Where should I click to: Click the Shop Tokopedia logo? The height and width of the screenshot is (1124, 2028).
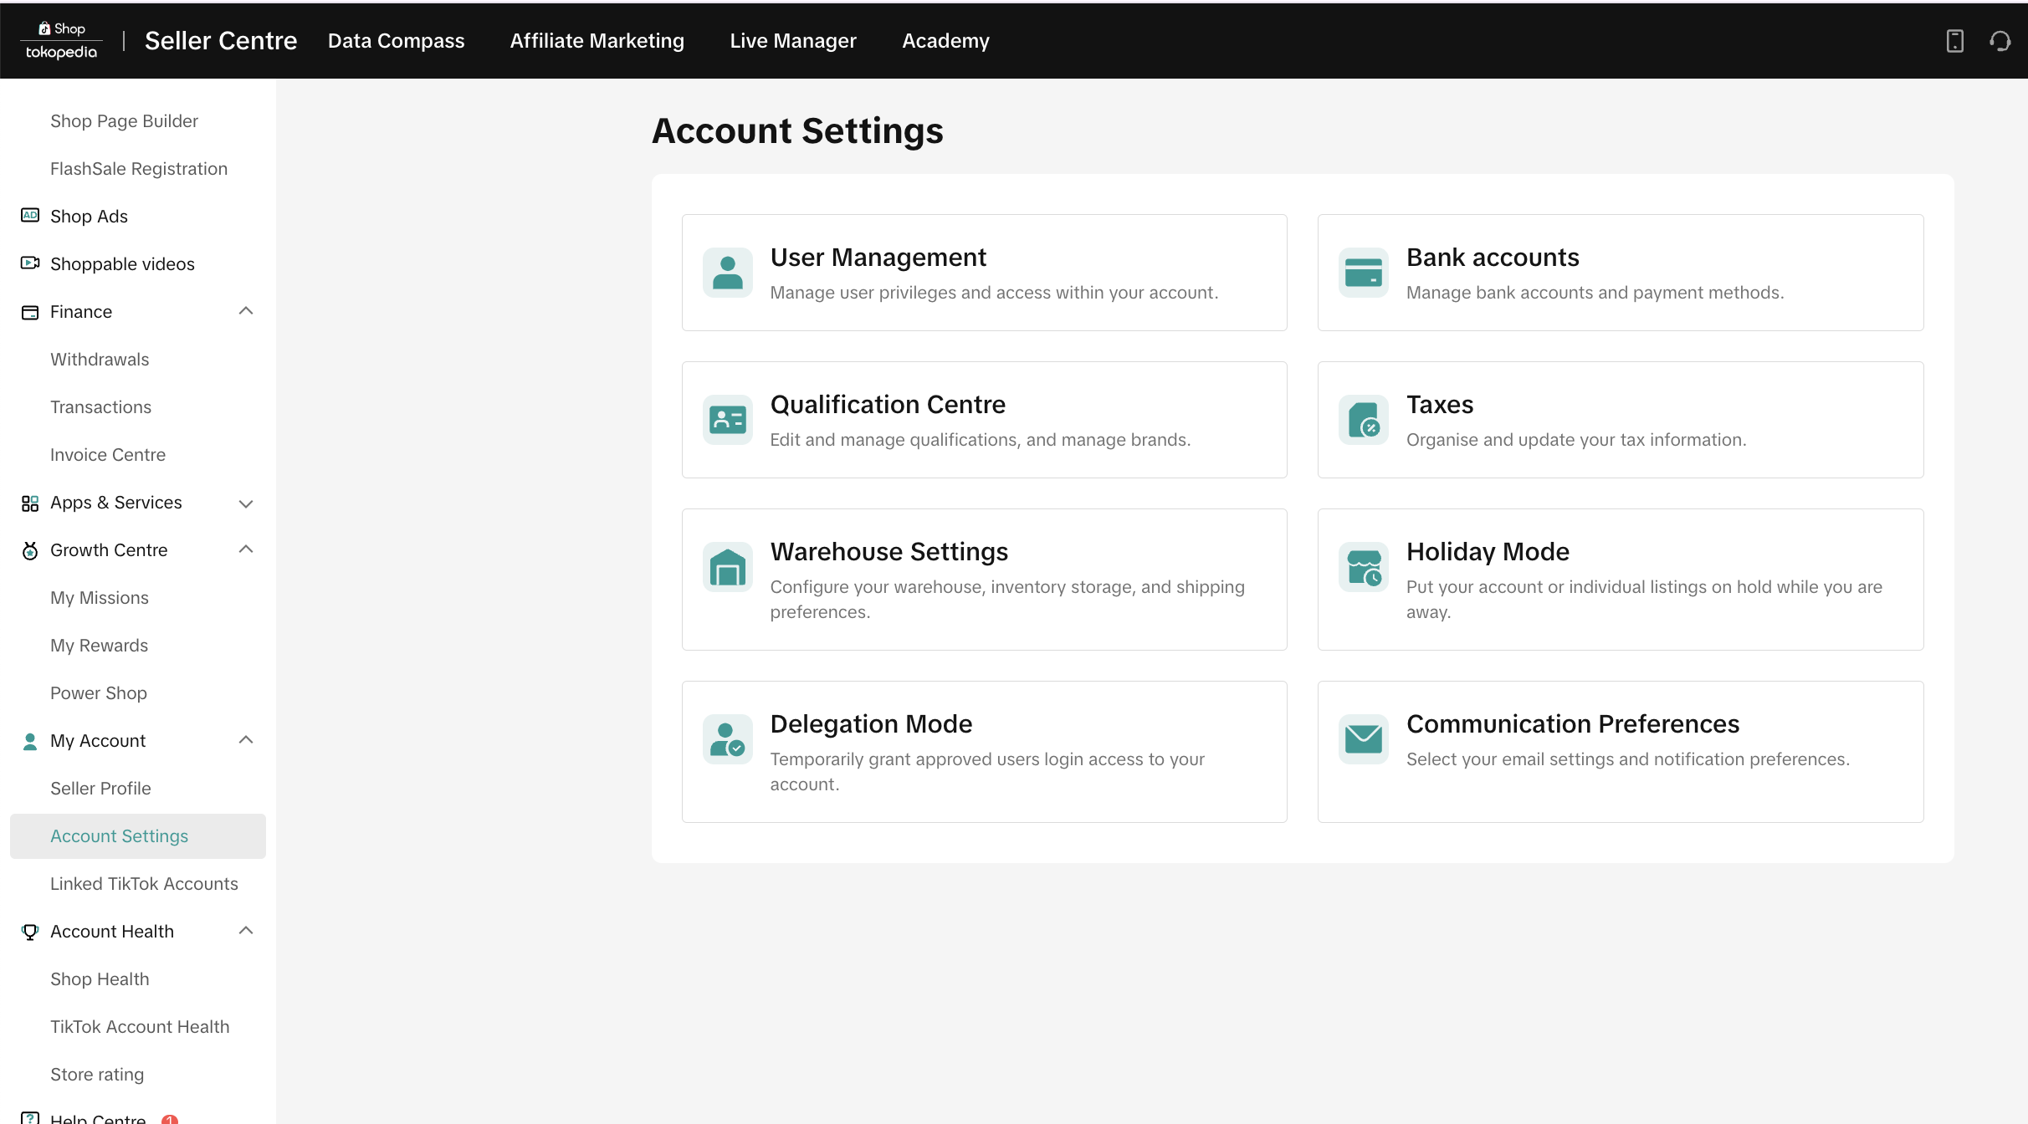61,41
